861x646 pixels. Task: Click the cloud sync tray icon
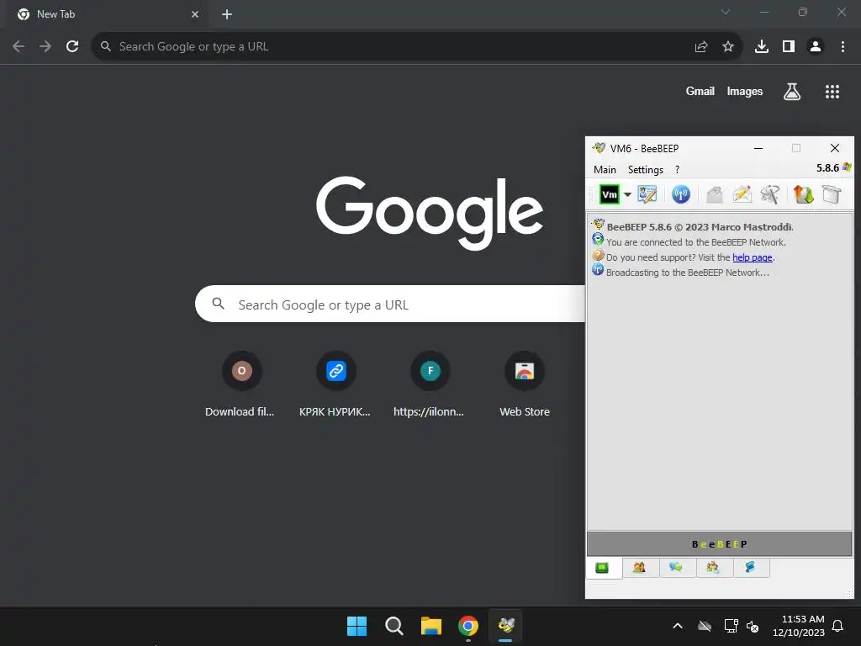(705, 626)
